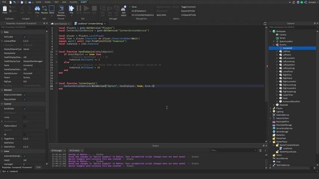This screenshot has width=319, height=179.
Task: Click the StarterGui icon in Explorer
Action: tap(274, 135)
